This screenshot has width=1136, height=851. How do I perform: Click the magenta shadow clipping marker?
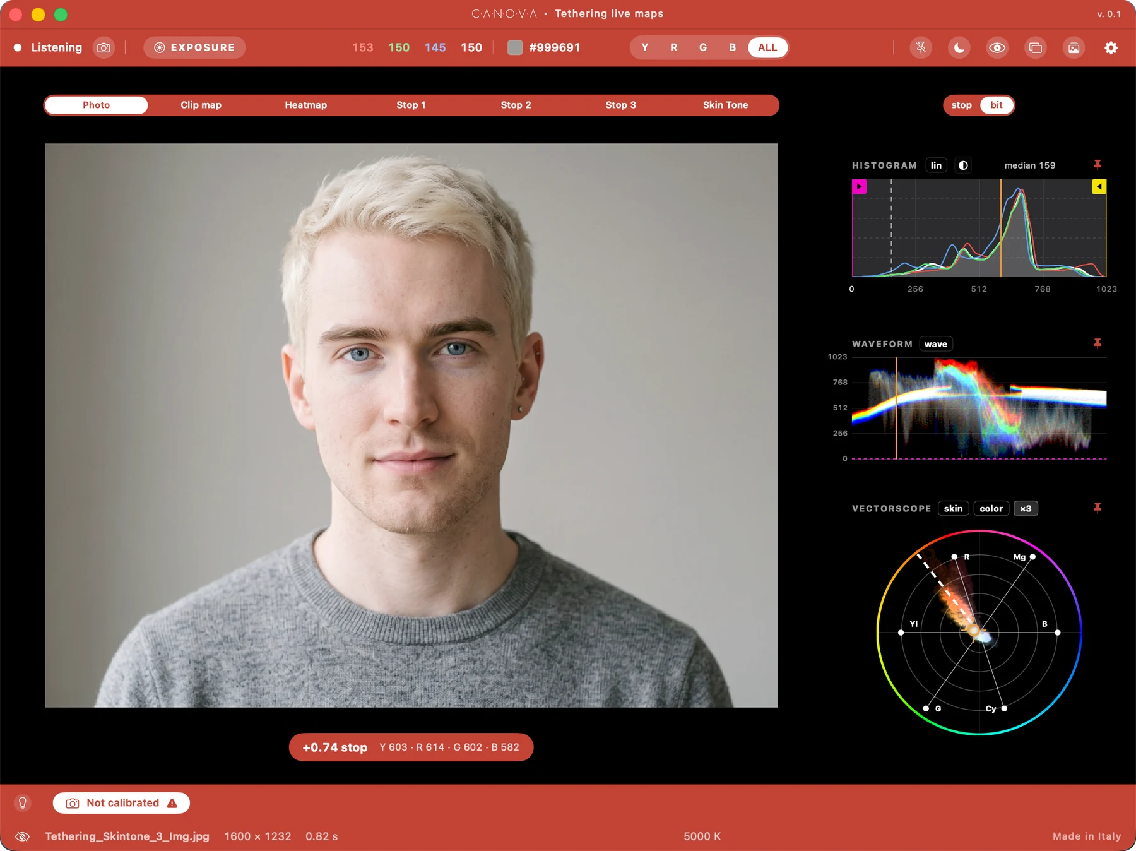(859, 187)
